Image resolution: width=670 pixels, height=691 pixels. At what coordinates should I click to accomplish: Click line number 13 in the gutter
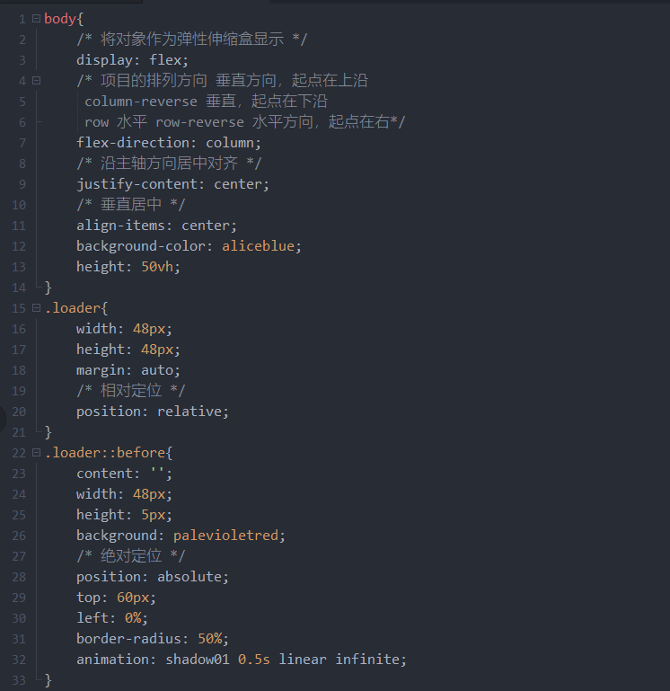(x=19, y=267)
